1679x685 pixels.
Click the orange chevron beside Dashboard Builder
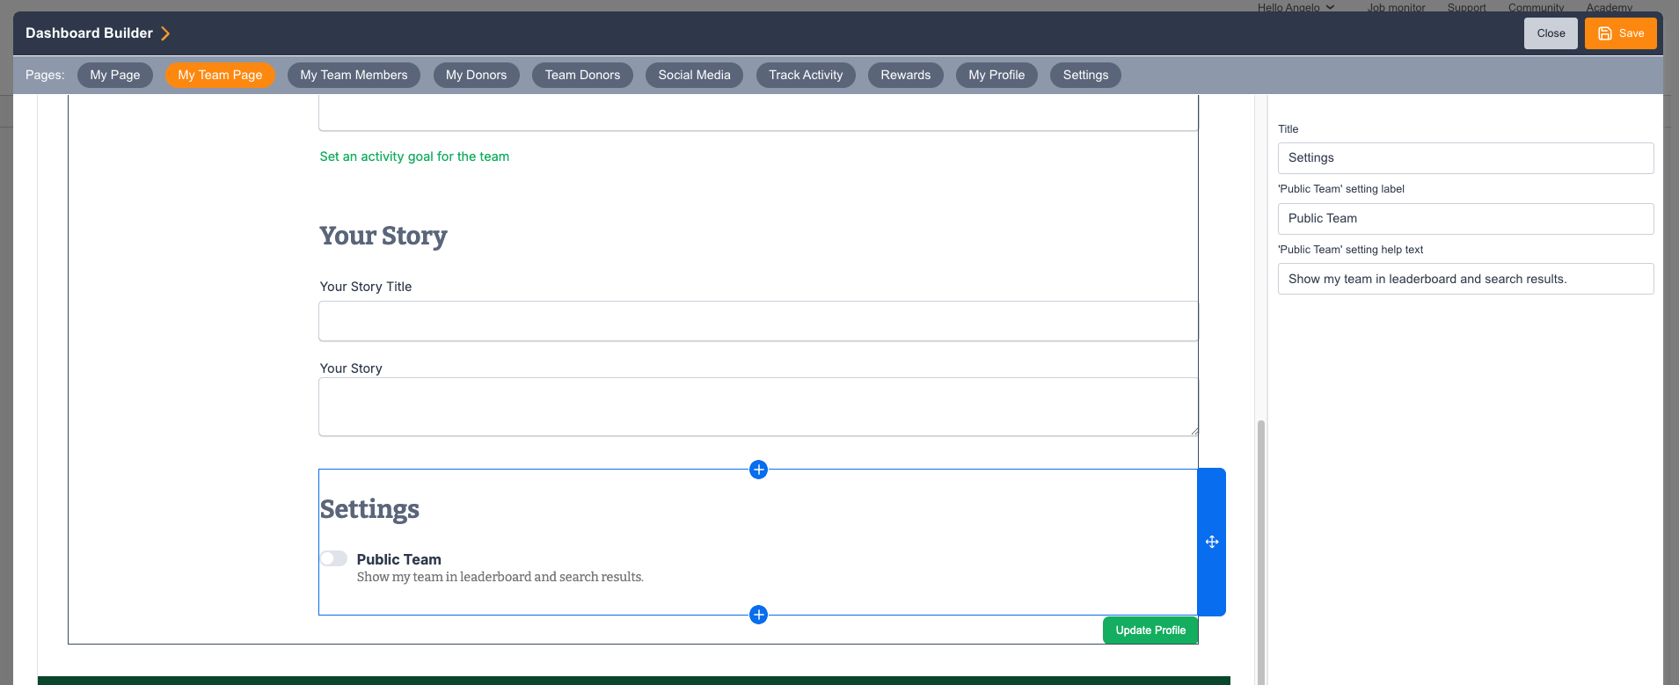click(165, 33)
